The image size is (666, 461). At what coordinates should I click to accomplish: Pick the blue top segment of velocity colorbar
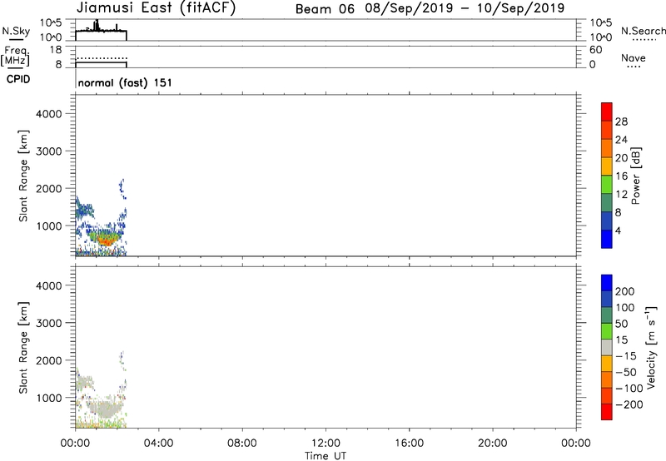coord(607,283)
